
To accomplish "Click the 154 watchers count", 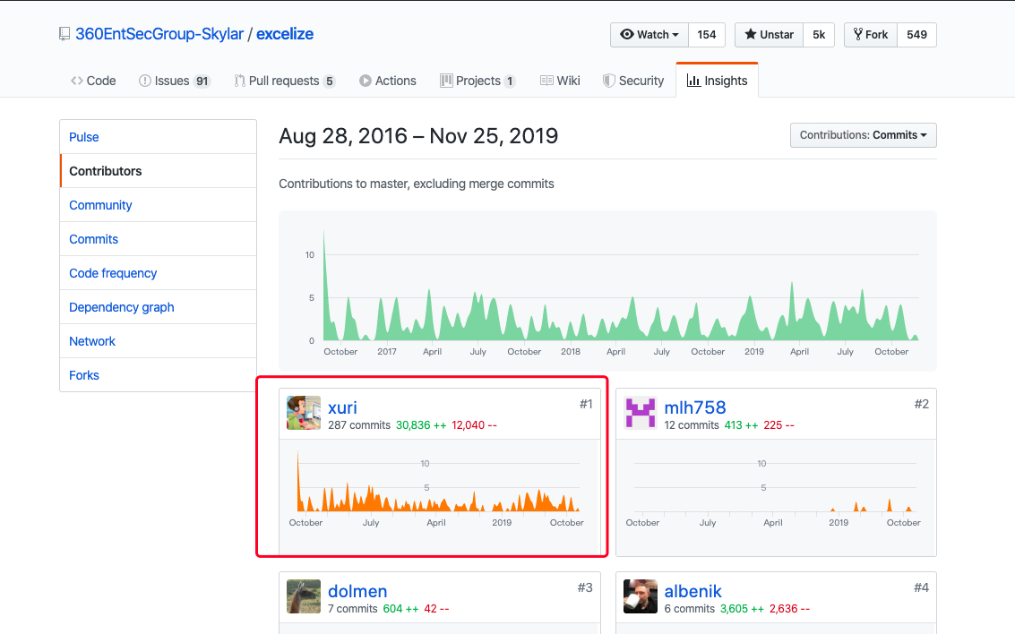I will point(707,35).
